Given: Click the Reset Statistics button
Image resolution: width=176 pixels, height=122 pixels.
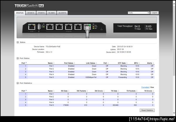Looking at the screenshot, I should pyautogui.click(x=147, y=110).
